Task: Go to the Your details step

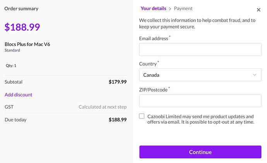Action: pyautogui.click(x=153, y=8)
